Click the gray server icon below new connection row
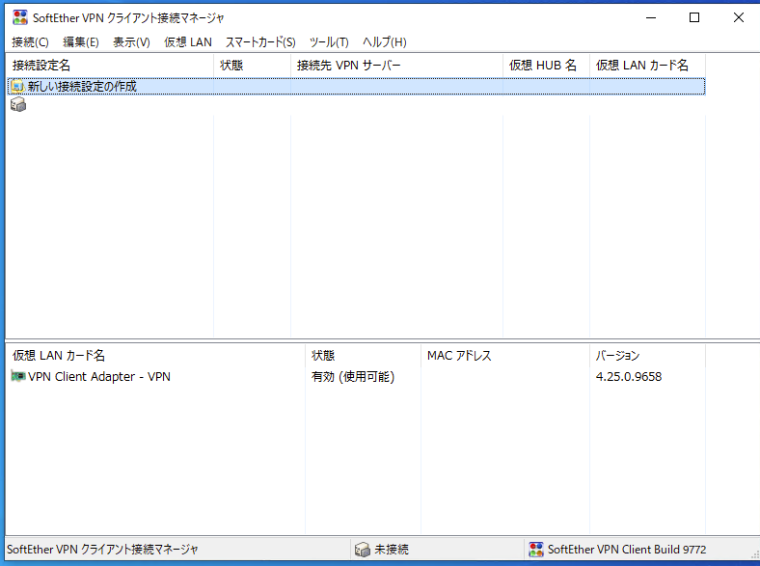Image resolution: width=760 pixels, height=566 pixels. click(18, 104)
